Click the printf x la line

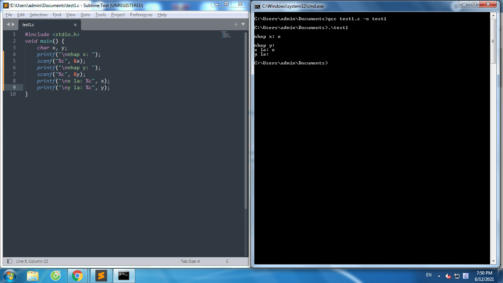(x=73, y=81)
